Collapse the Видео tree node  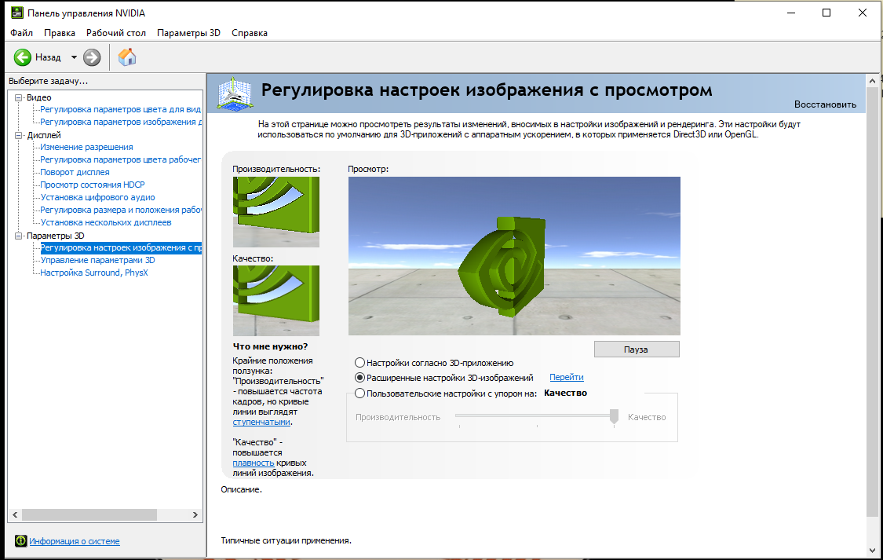(19, 97)
